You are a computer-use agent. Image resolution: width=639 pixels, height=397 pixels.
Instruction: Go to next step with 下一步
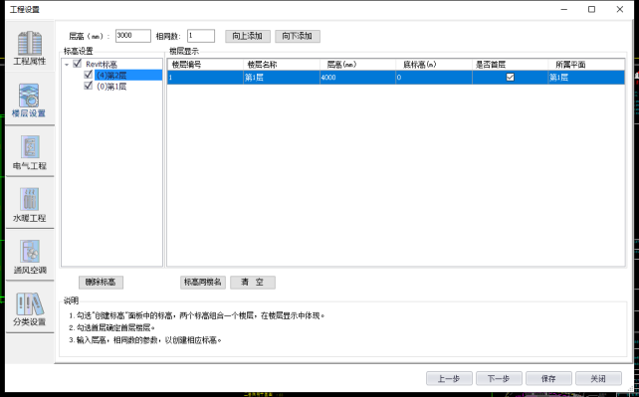pos(499,379)
